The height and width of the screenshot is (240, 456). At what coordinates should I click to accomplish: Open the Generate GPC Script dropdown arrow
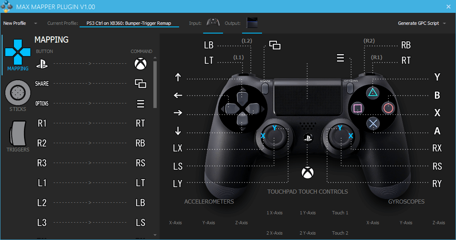[x=444, y=23]
